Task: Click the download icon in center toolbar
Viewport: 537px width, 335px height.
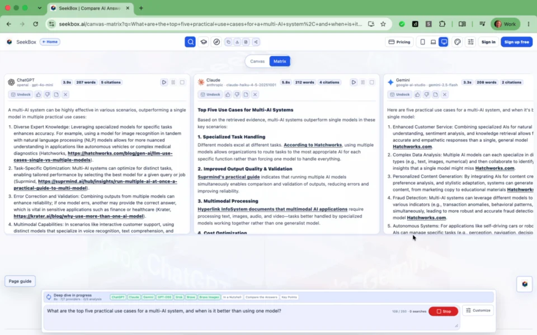Action: click(237, 42)
